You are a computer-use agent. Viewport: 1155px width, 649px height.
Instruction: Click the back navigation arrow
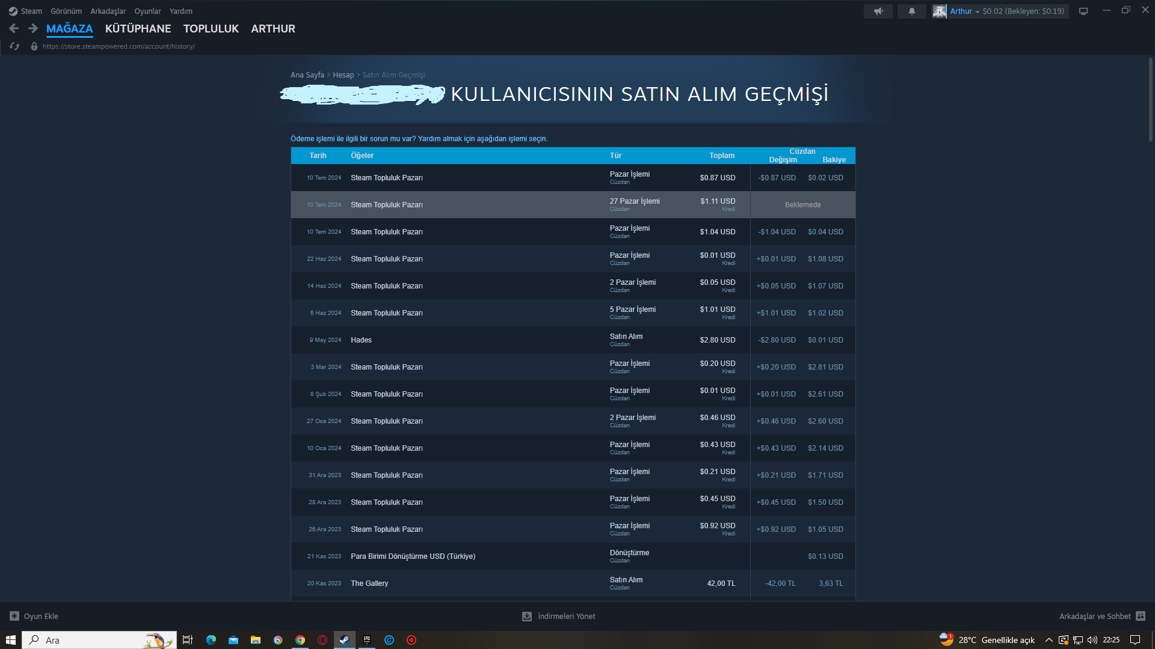pyautogui.click(x=14, y=28)
